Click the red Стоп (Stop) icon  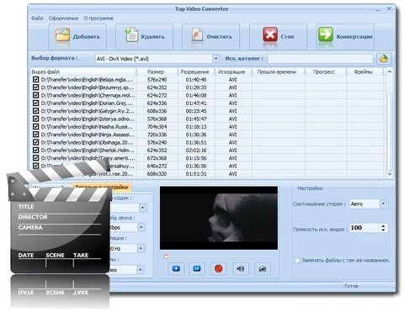(270, 35)
